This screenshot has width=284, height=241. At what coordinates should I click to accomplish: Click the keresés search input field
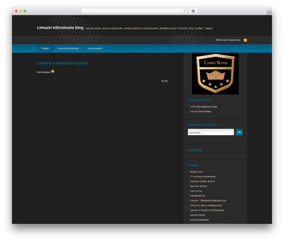point(211,132)
